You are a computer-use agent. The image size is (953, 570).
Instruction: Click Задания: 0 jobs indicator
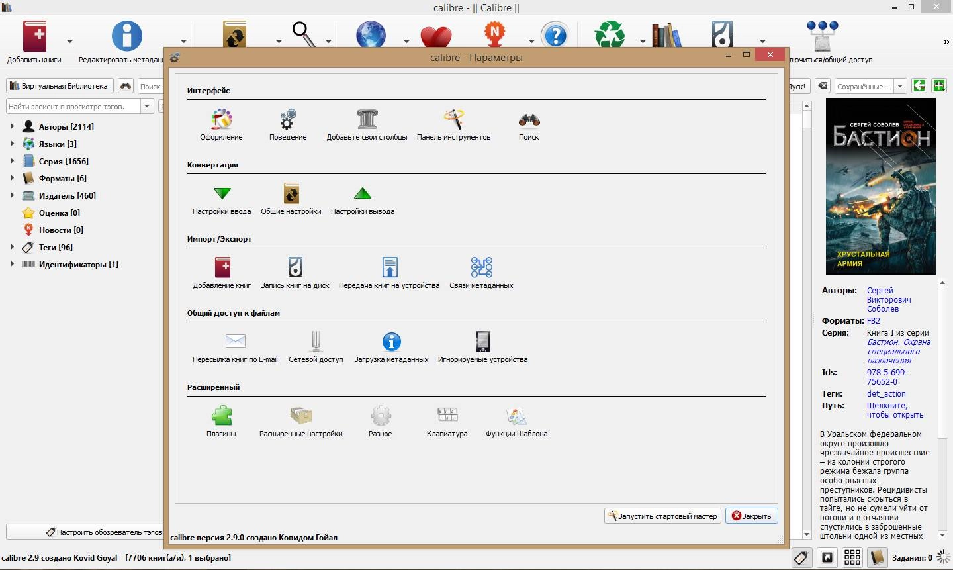coord(912,557)
